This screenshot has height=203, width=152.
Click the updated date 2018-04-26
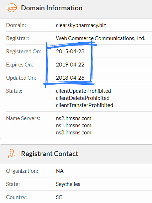(x=70, y=78)
